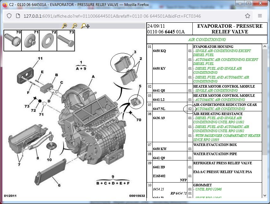Click the WATER EVACUATION PIPE description
Viewport: 270px width, 204px height.
pos(215,154)
